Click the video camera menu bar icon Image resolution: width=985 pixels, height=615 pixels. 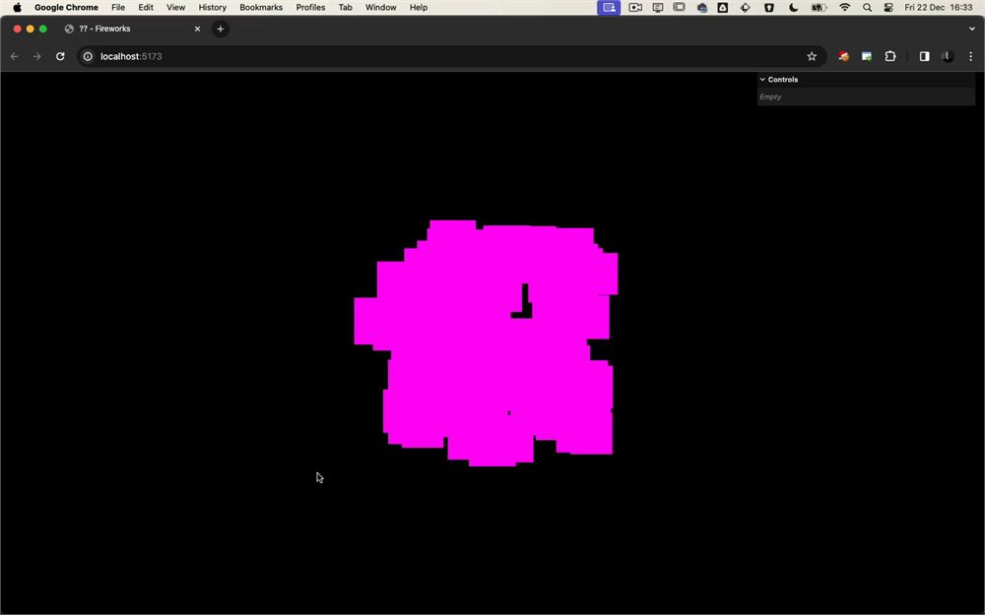pos(635,8)
